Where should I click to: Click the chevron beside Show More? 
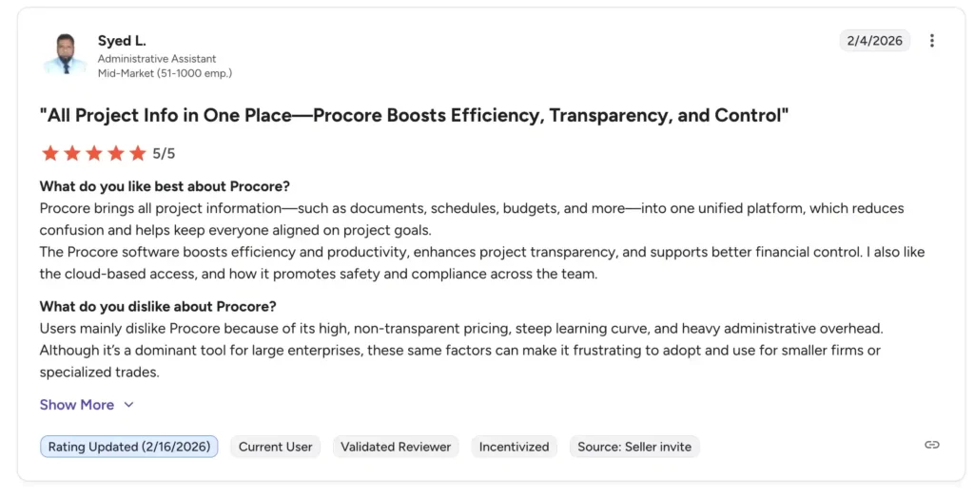click(x=129, y=405)
